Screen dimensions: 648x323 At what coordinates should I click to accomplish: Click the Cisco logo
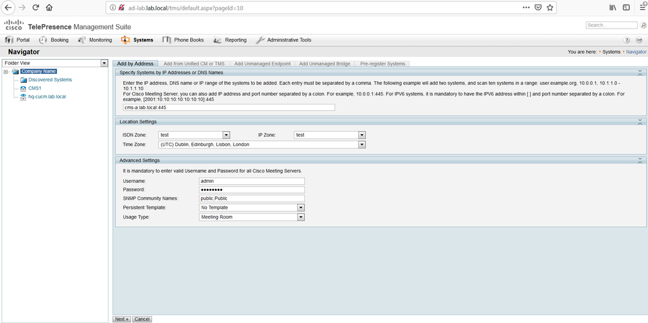point(14,25)
